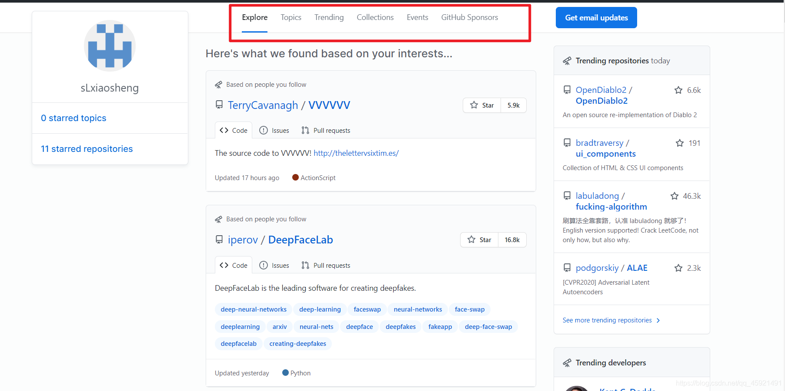
Task: Select face-swap topic tag
Action: tap(470, 309)
